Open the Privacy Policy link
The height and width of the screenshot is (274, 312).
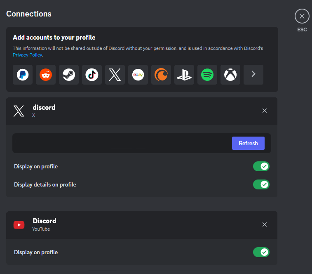tap(27, 55)
